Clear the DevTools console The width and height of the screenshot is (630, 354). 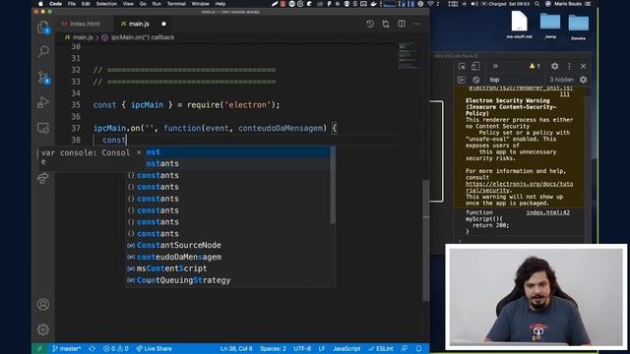476,80
